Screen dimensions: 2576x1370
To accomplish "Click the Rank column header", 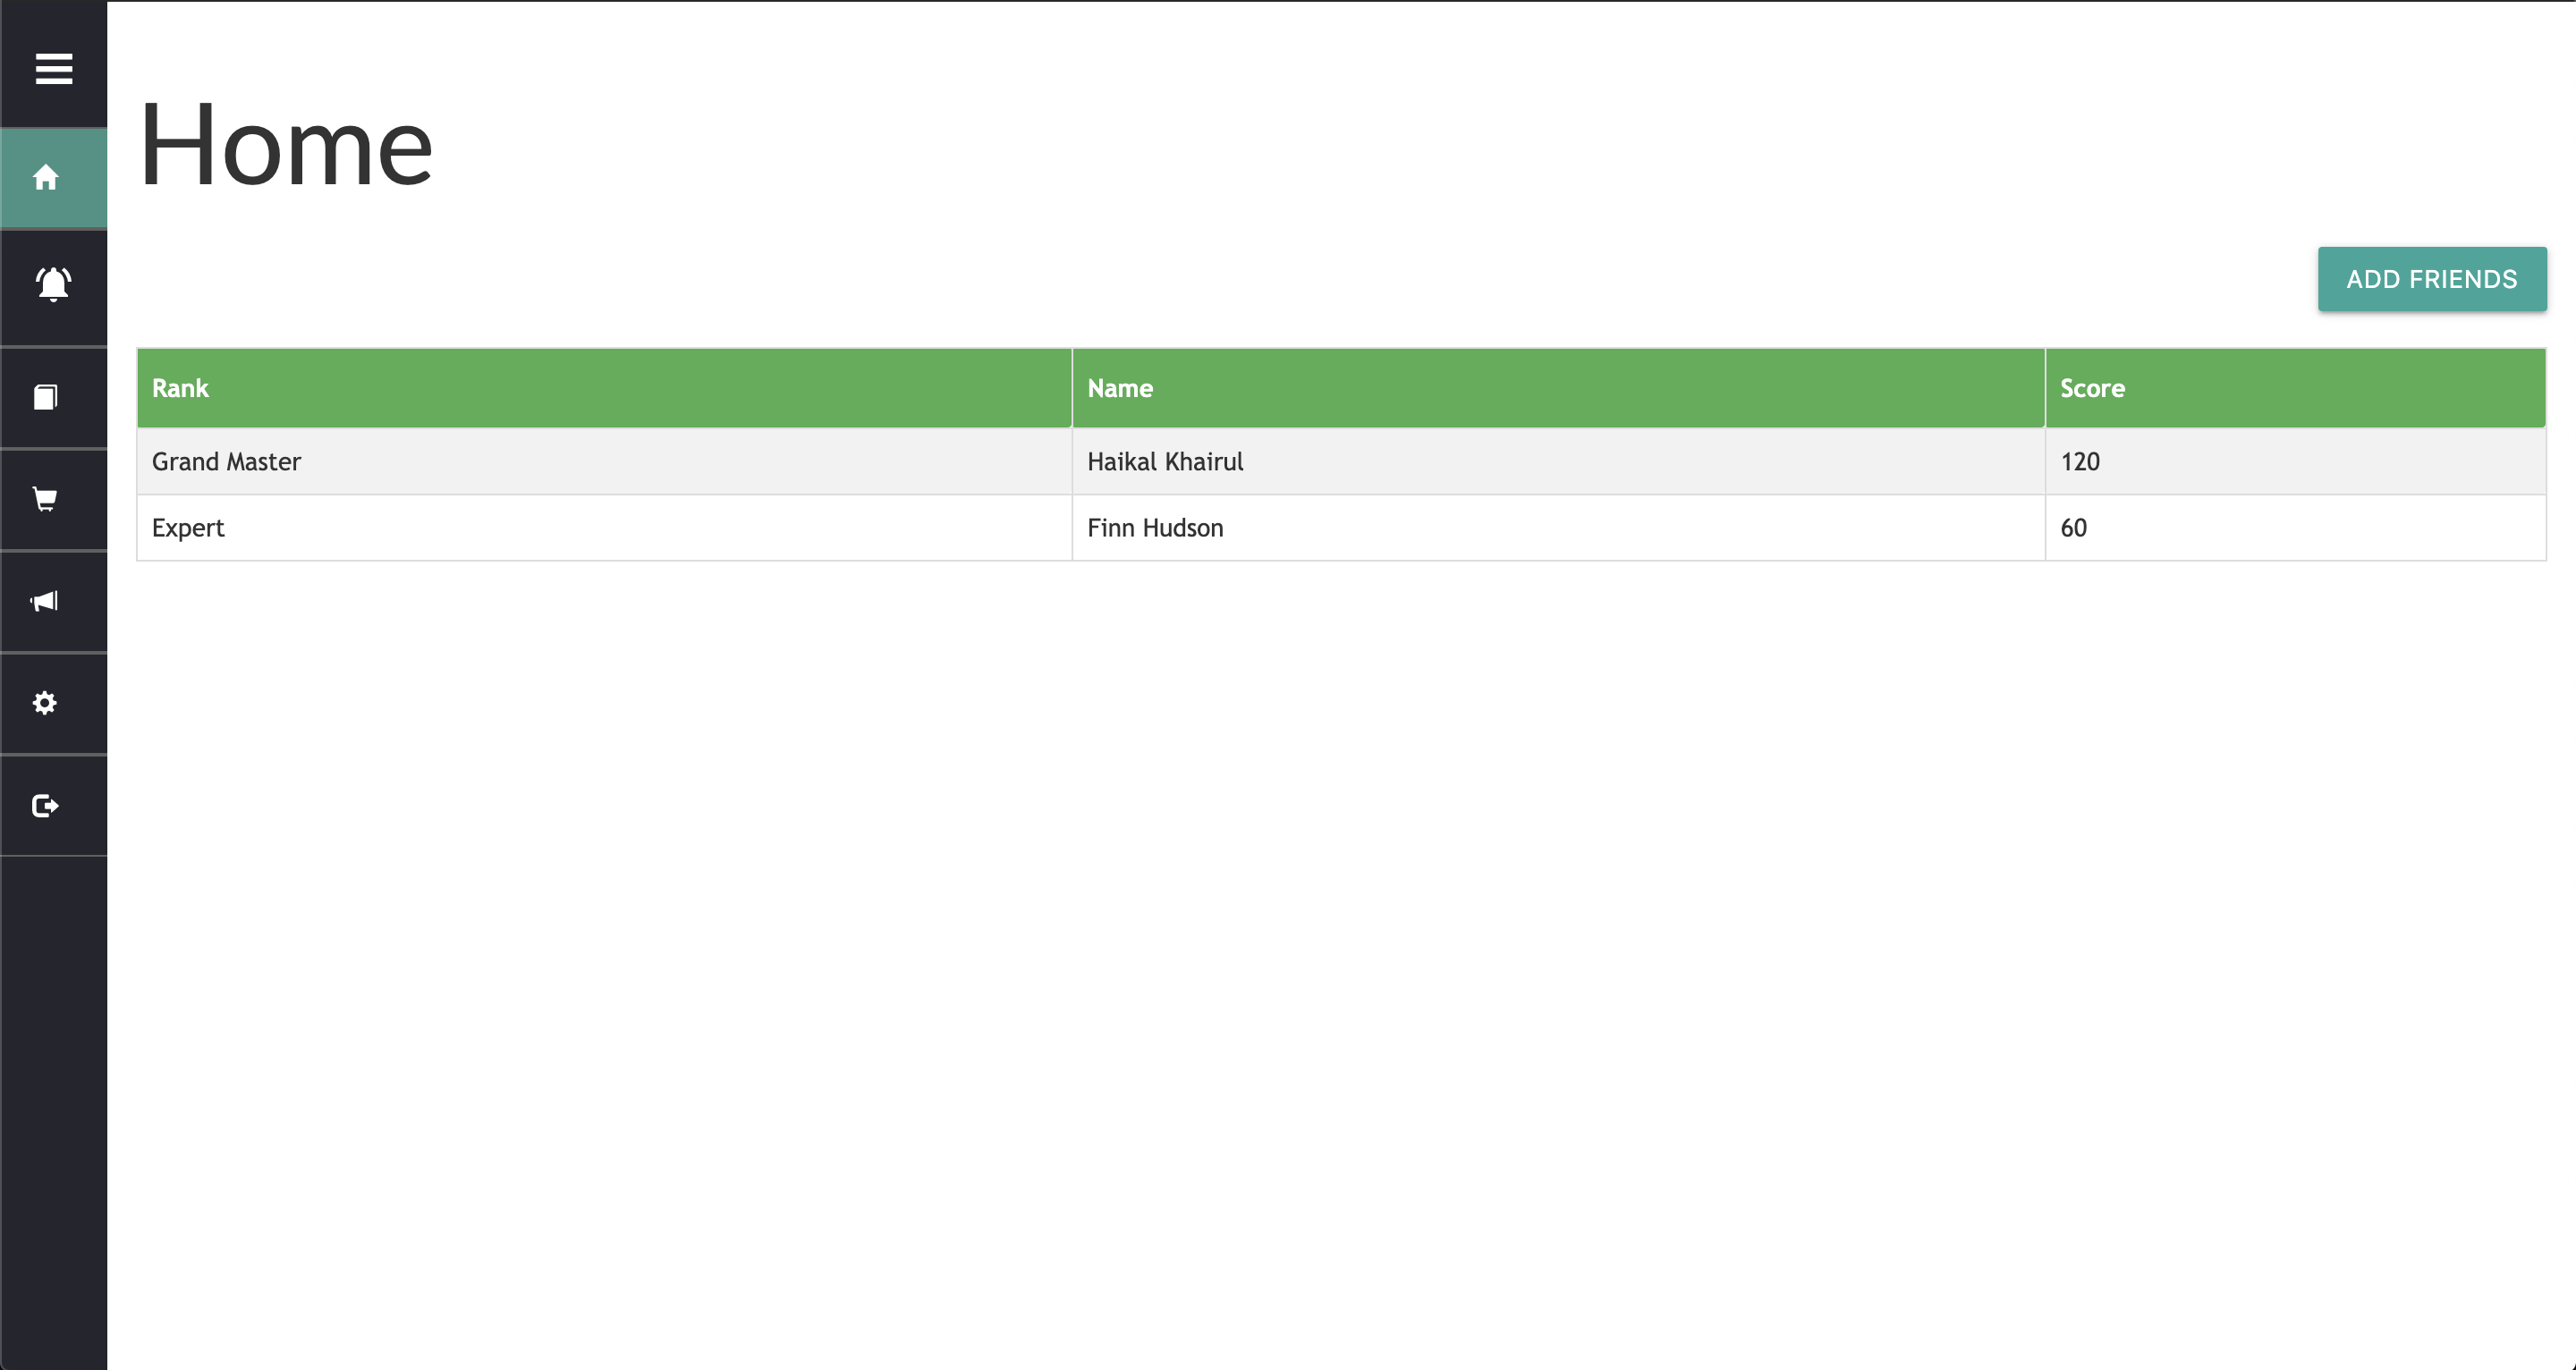I will [x=180, y=388].
